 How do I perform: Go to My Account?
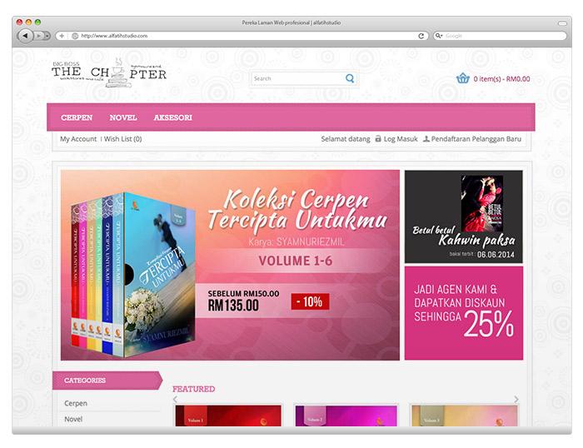tap(78, 139)
